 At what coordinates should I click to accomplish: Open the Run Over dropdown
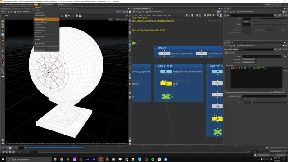pos(249,63)
